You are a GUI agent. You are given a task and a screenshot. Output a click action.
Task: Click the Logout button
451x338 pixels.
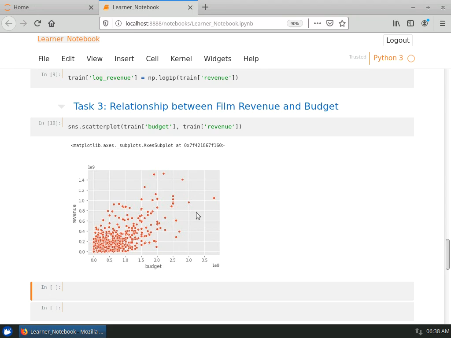[397, 40]
